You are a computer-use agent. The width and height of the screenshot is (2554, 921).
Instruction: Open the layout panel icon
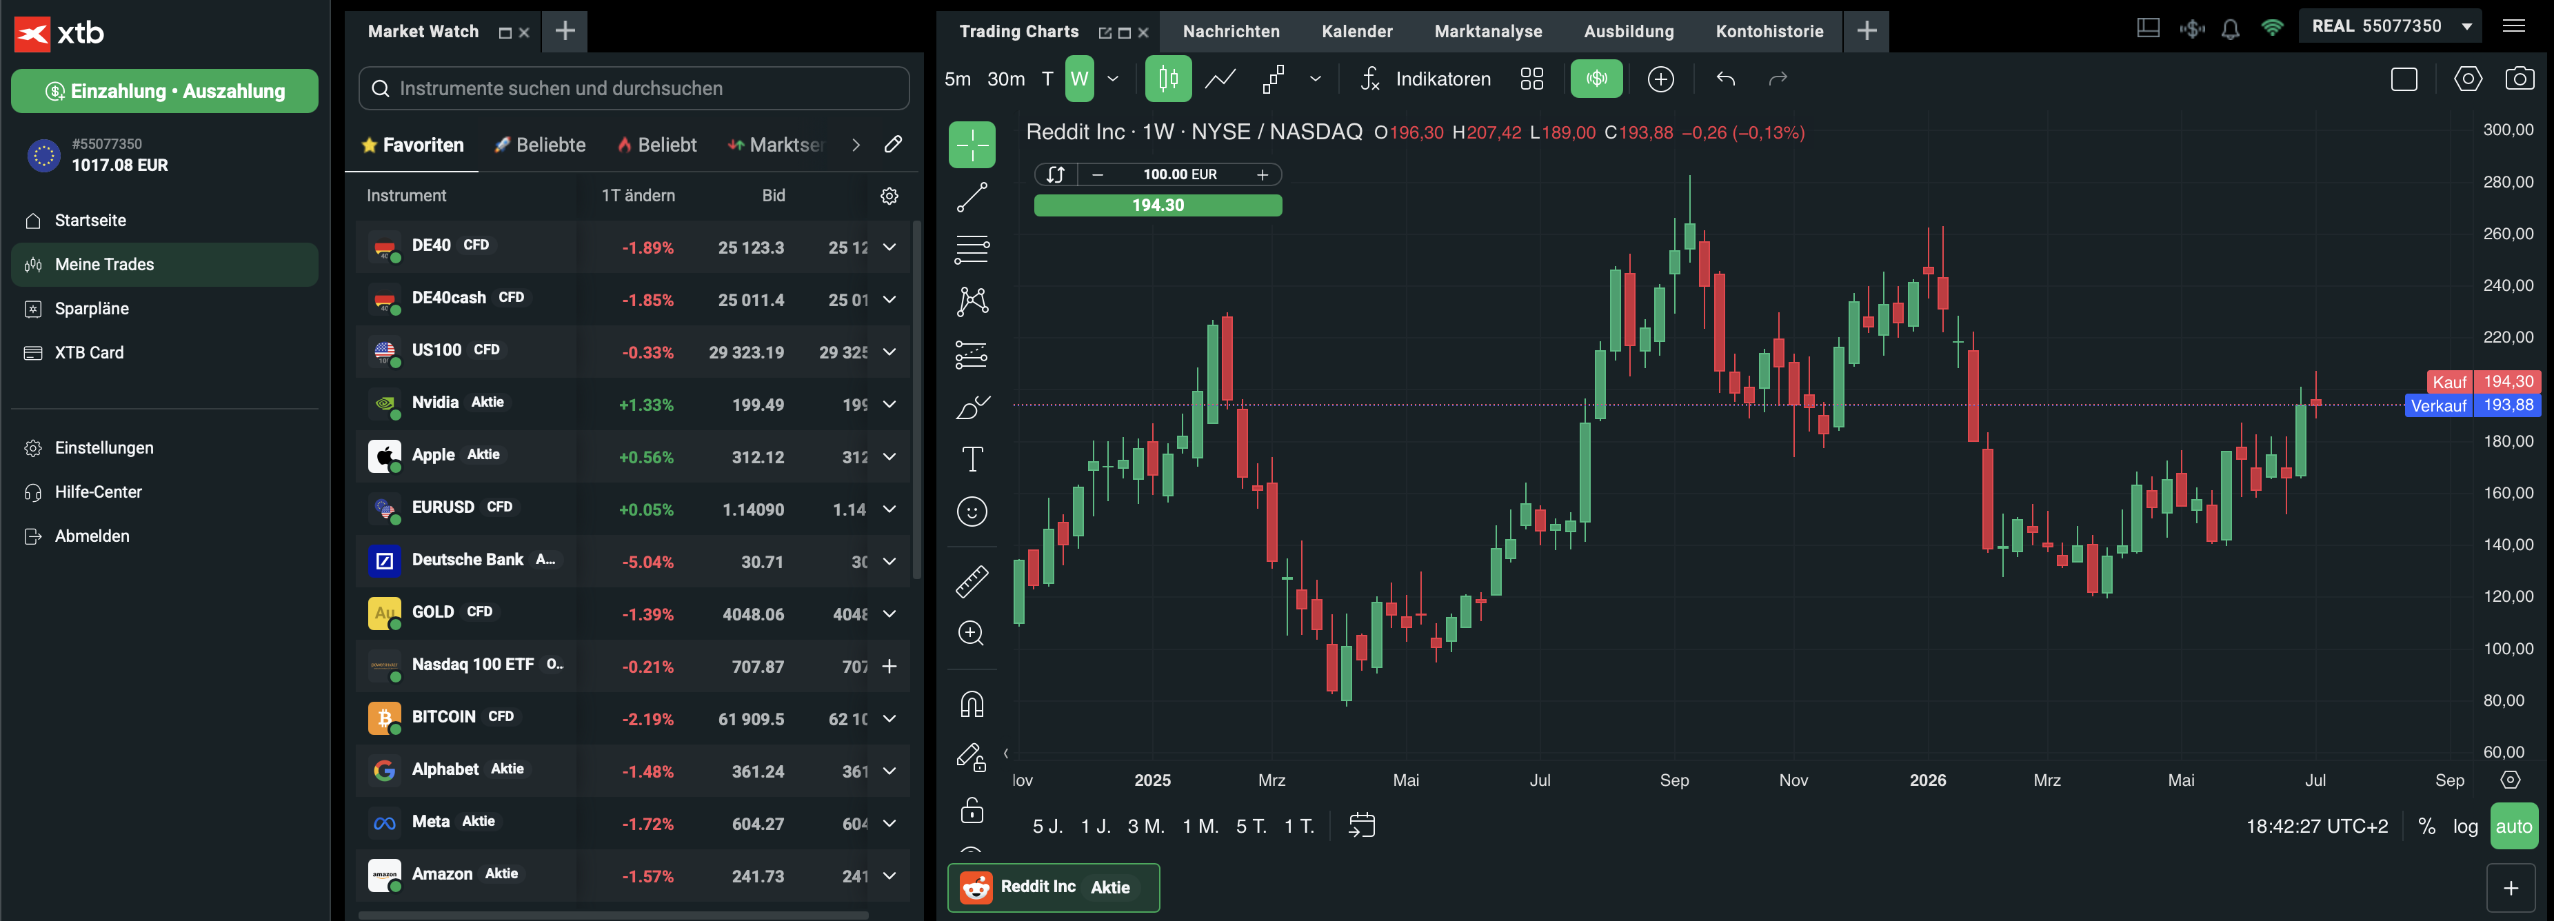(2147, 29)
